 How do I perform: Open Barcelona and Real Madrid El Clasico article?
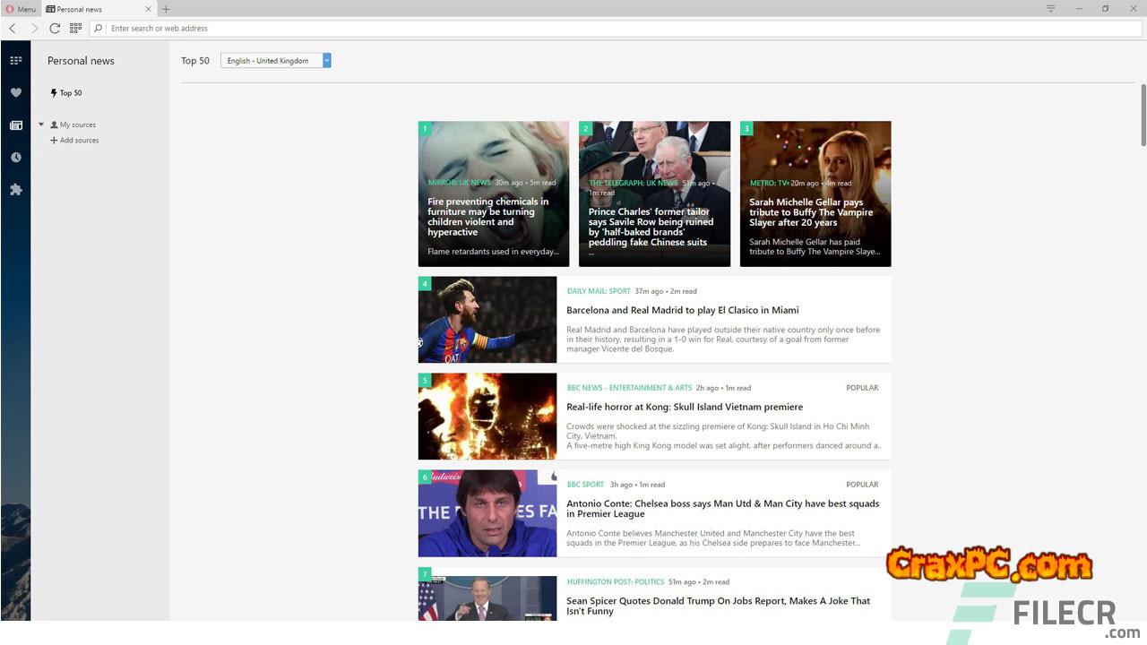682,310
